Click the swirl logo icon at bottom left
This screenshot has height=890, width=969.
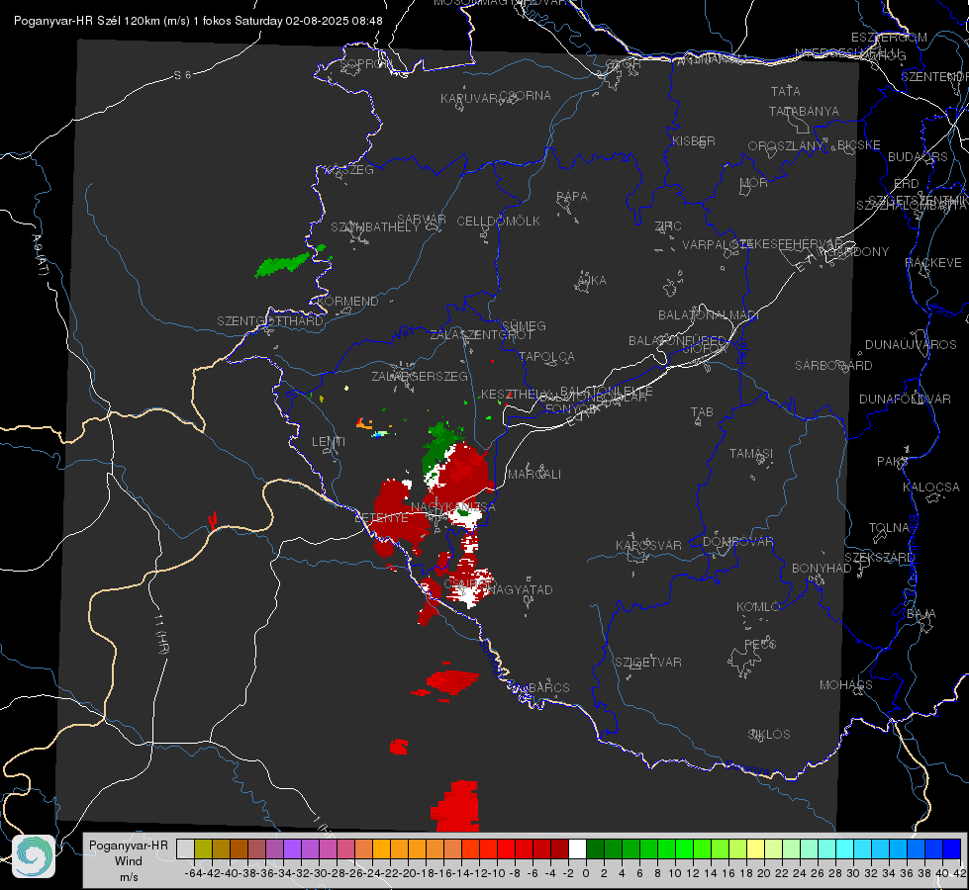34,856
